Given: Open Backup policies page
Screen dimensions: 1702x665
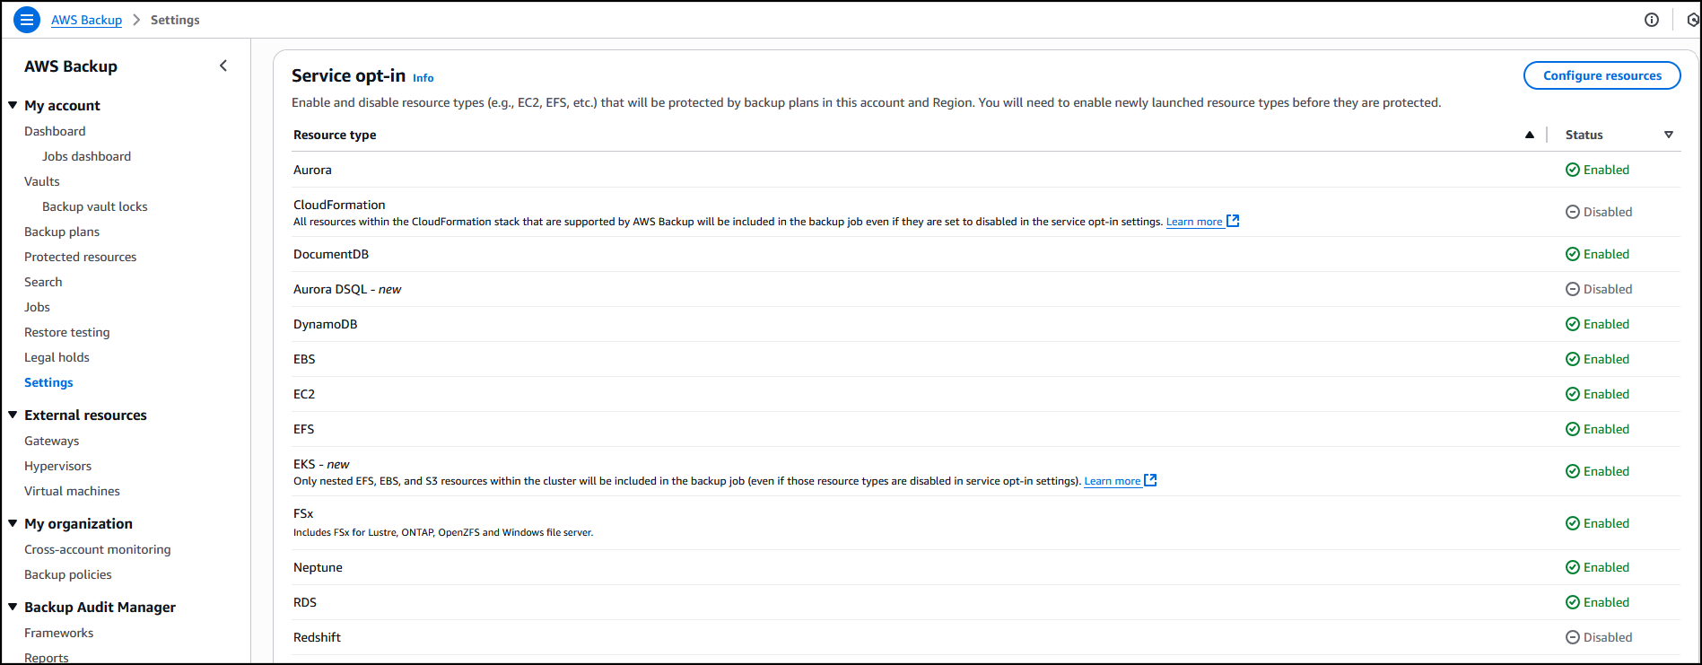Looking at the screenshot, I should coord(68,574).
